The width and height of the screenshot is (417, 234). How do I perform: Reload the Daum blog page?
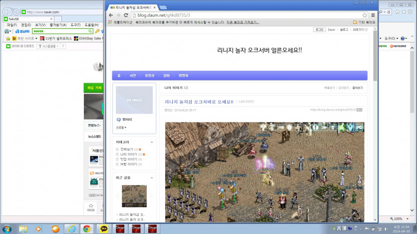pos(125,15)
